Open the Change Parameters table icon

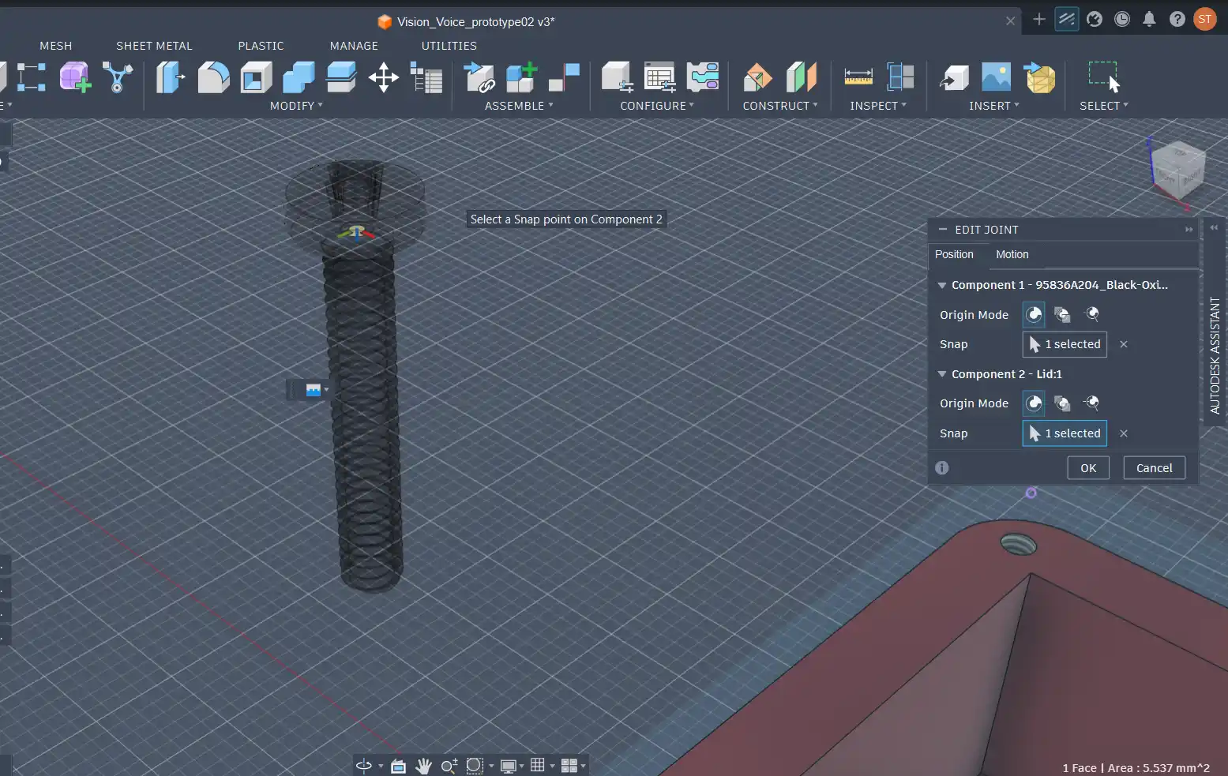426,77
